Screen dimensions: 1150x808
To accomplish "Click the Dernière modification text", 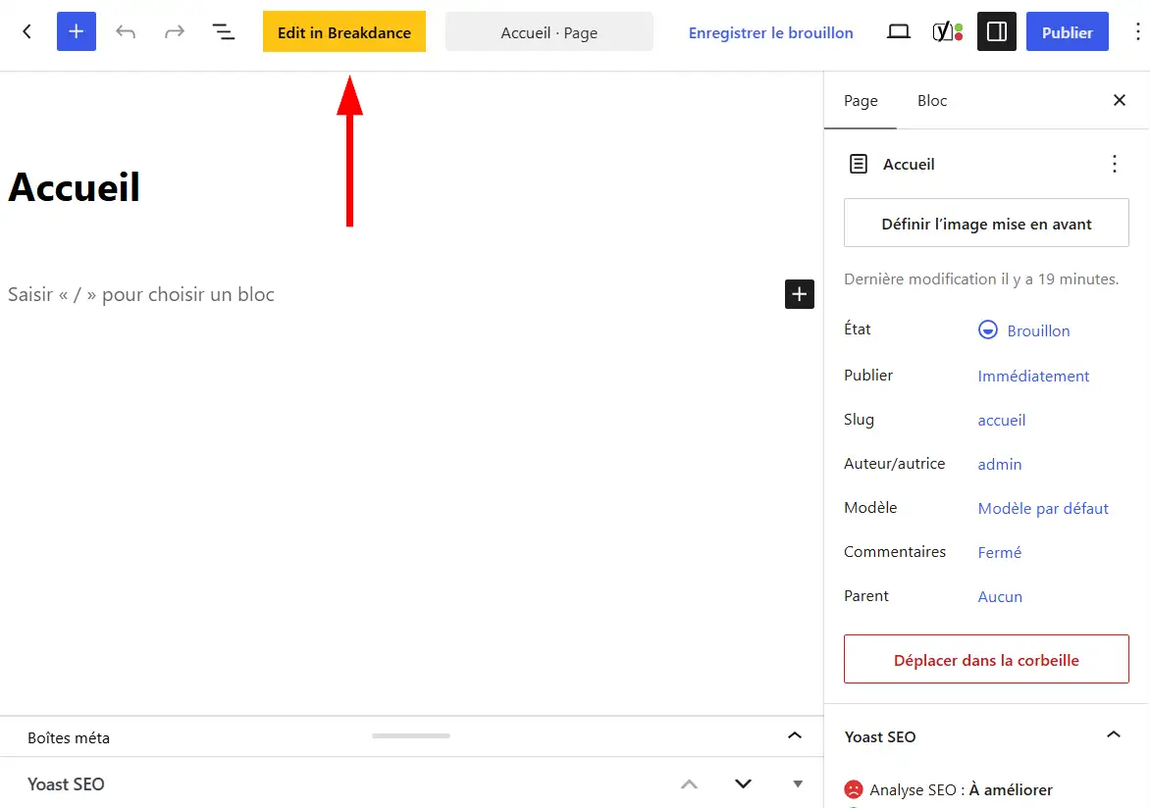I will (x=981, y=278).
